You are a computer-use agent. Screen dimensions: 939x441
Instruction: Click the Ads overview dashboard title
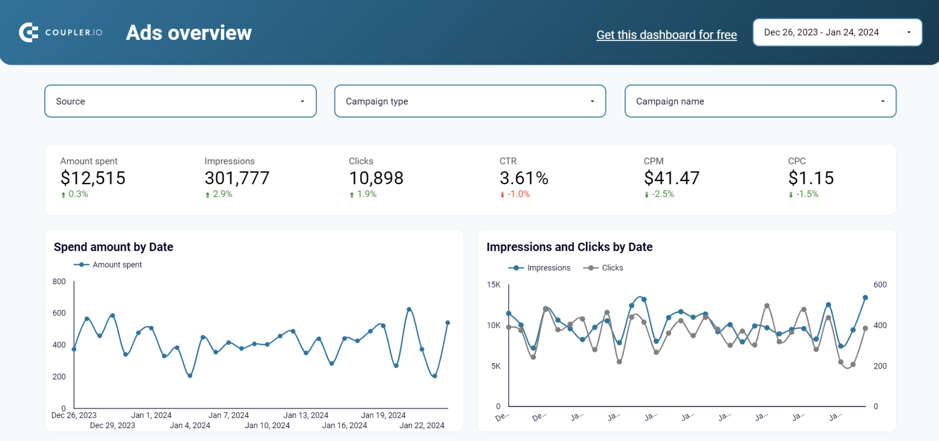coord(189,33)
